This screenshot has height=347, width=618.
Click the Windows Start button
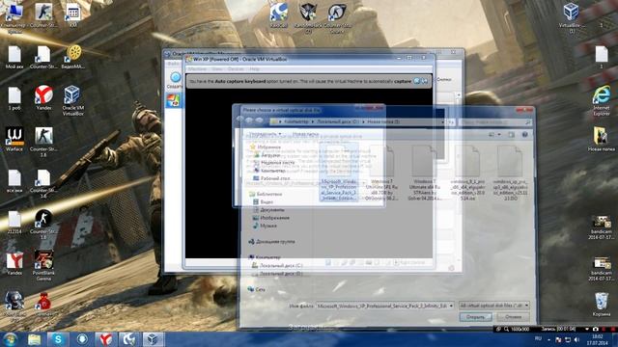pyautogui.click(x=10, y=339)
